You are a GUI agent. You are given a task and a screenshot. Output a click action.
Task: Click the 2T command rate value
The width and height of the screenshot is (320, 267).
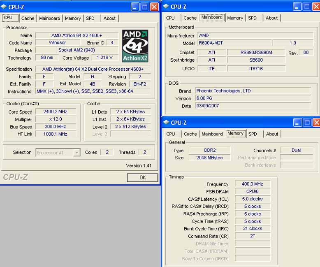(253, 236)
